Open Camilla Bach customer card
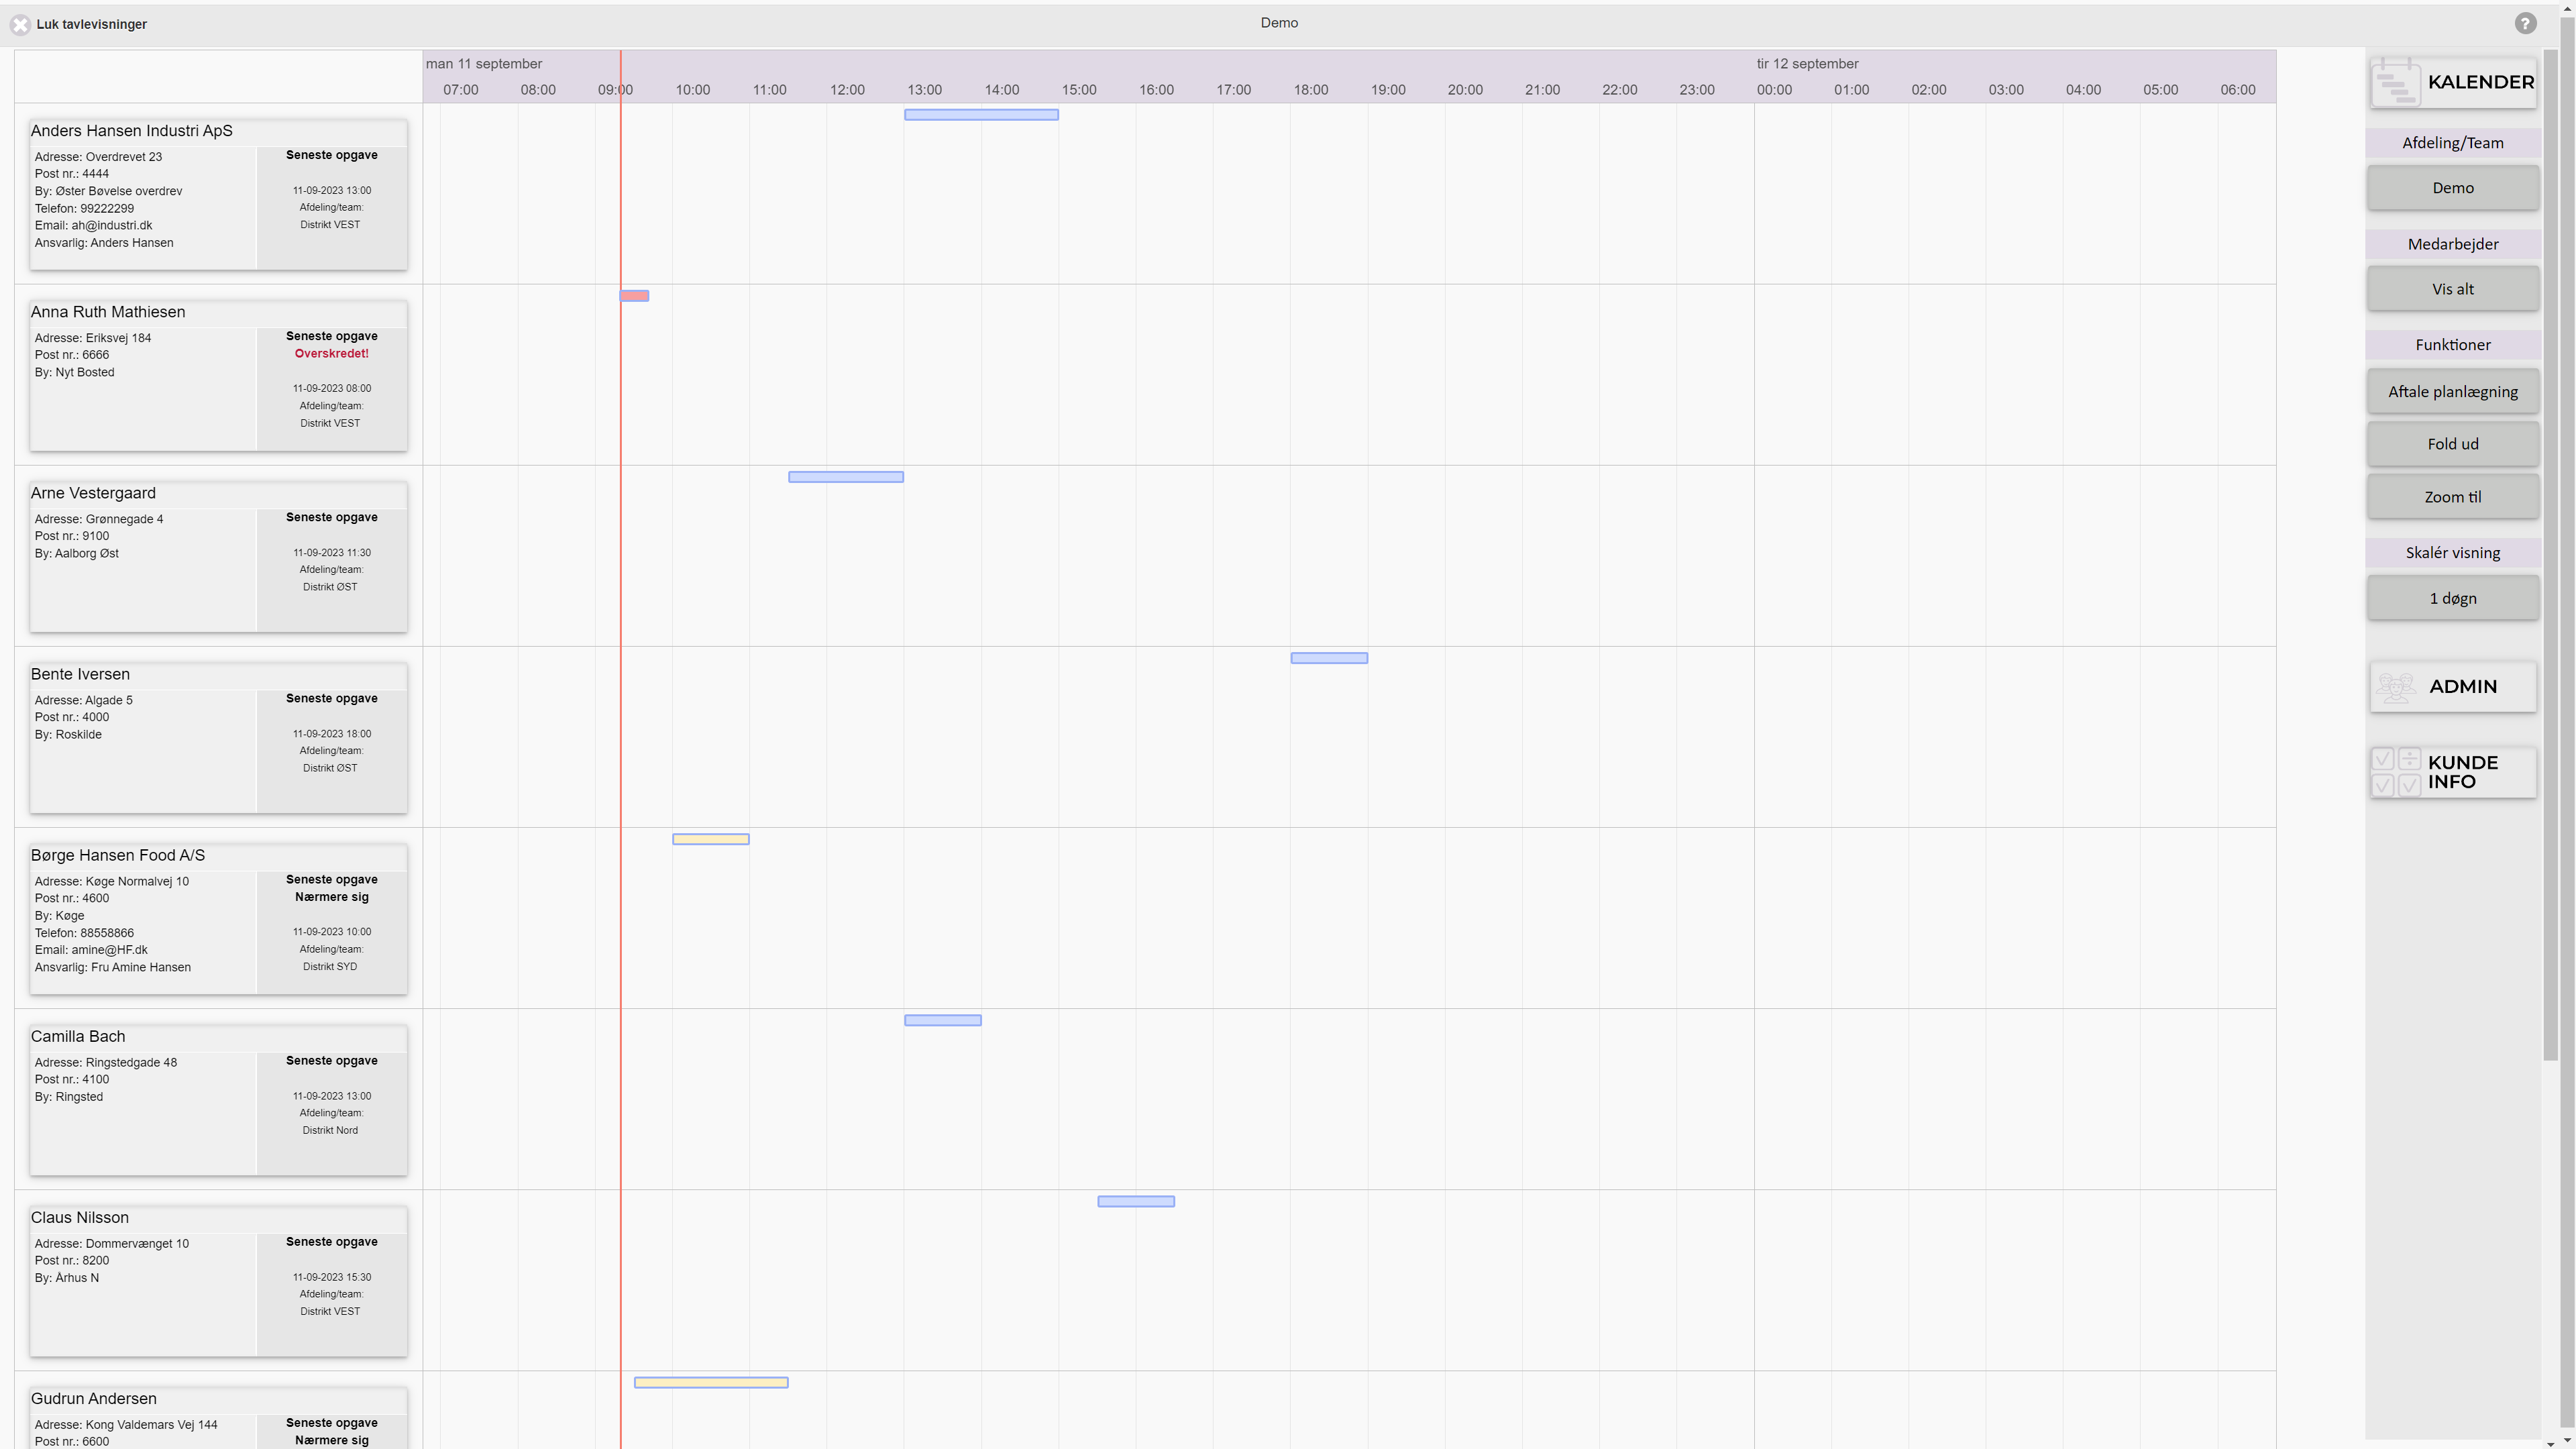Screen dimensions: 2576x1449 [218, 1099]
